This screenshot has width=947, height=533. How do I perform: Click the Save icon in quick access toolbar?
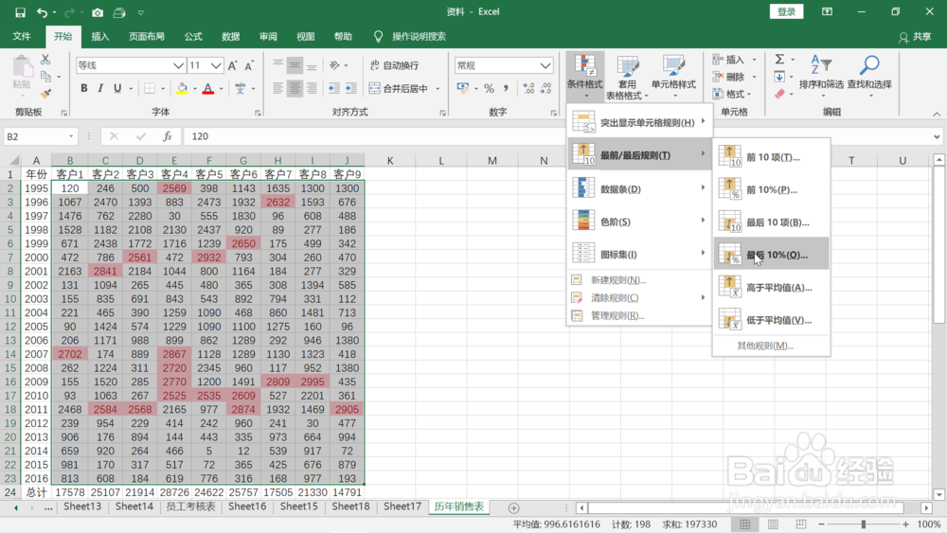point(20,12)
